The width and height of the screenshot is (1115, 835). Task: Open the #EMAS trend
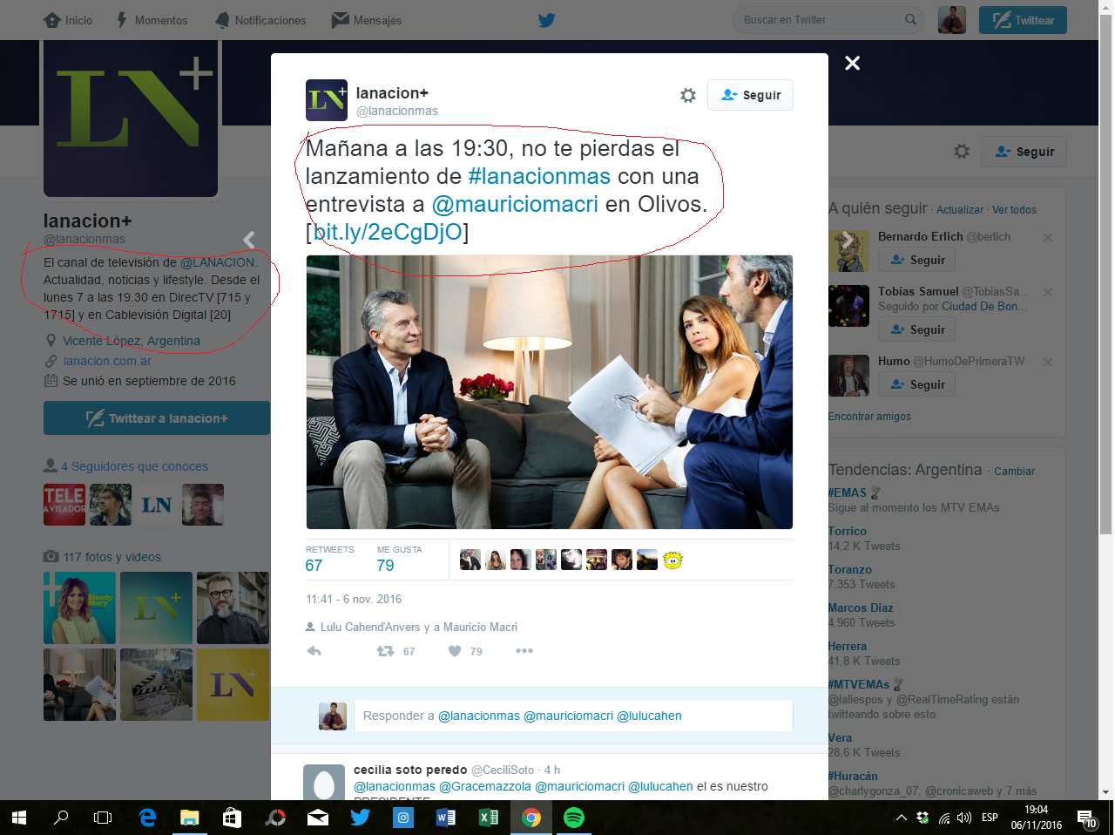(x=848, y=492)
